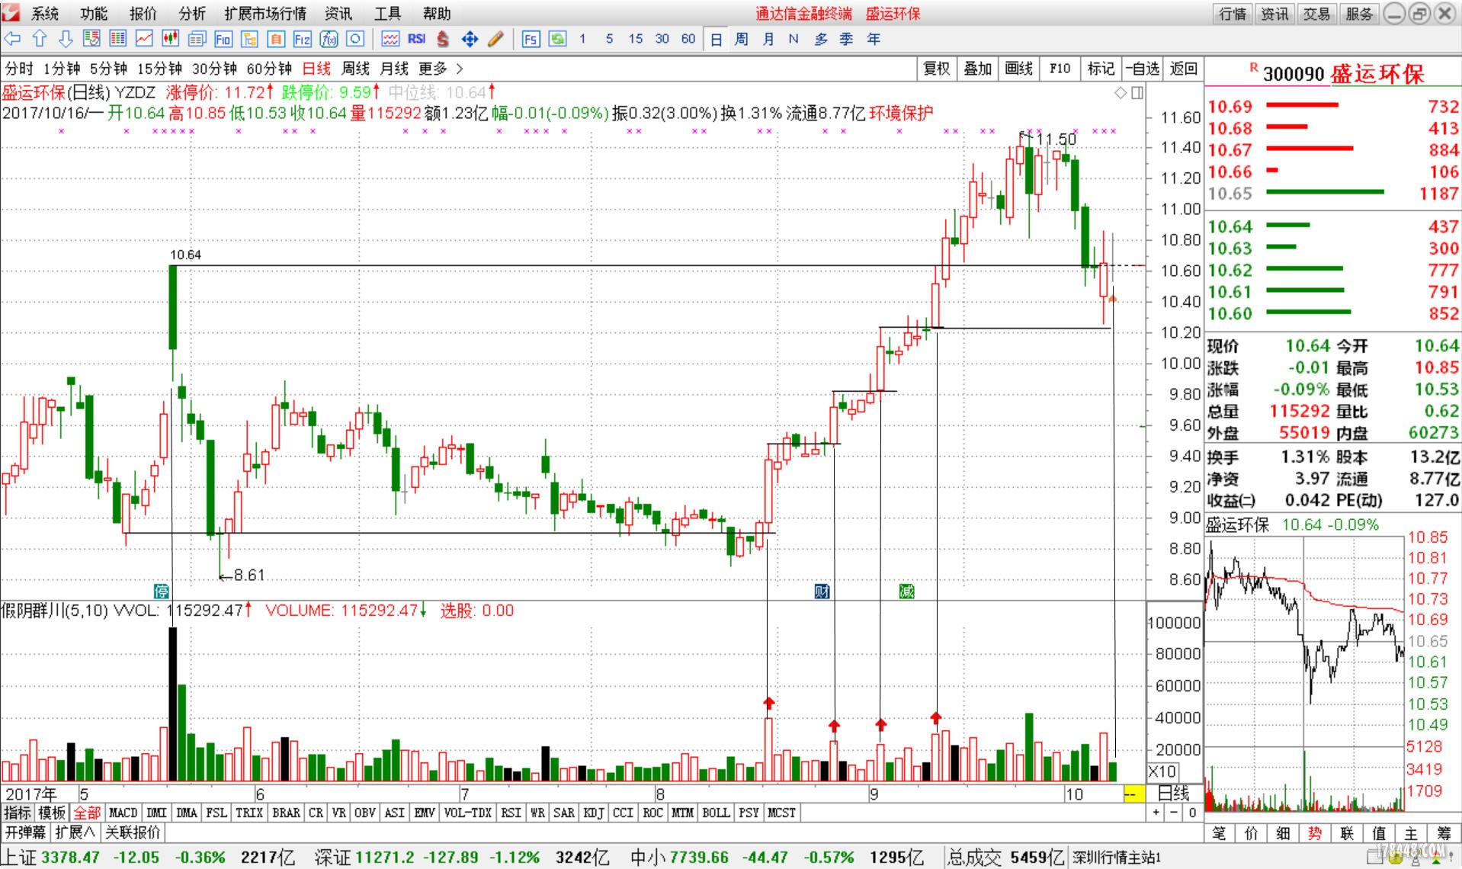The height and width of the screenshot is (869, 1462).
Task: Click the zoom-out minus button below chart
Action: (1174, 813)
